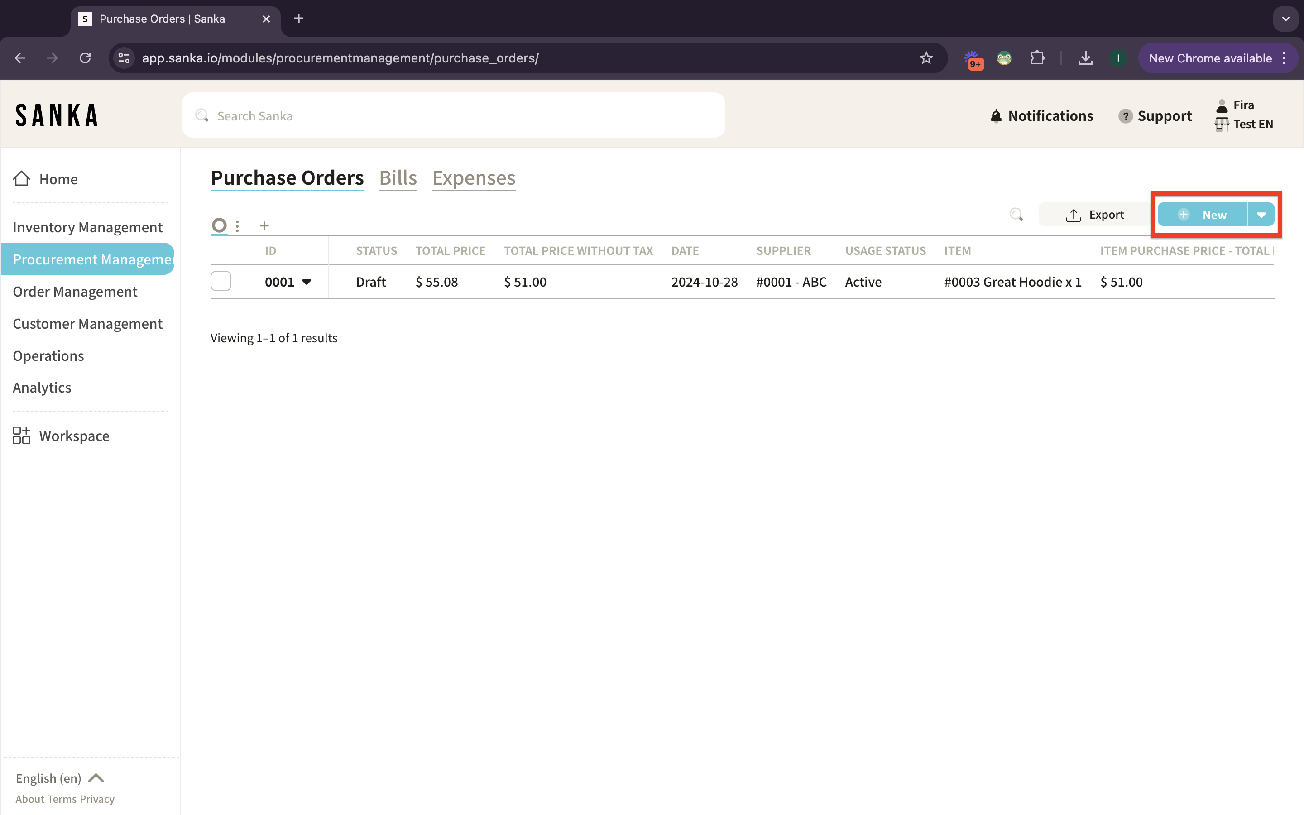Click the Home icon in sidebar
The image size is (1304, 815).
pos(22,178)
